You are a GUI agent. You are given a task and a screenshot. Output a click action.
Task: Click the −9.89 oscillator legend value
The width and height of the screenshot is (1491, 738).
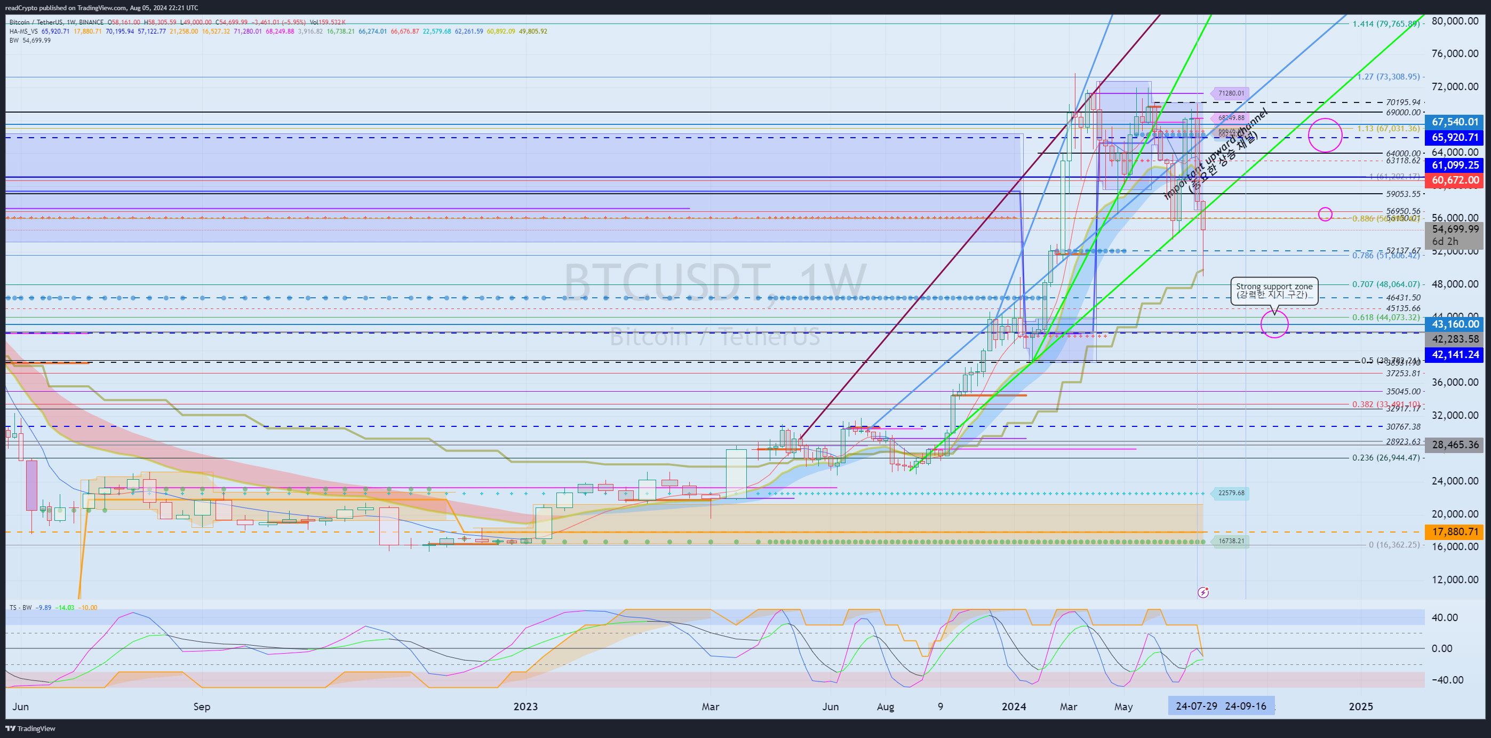pyautogui.click(x=43, y=608)
